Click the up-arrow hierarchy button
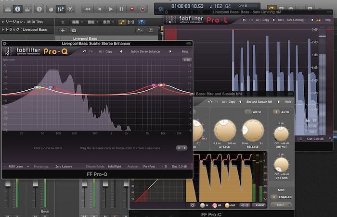 coord(63,22)
